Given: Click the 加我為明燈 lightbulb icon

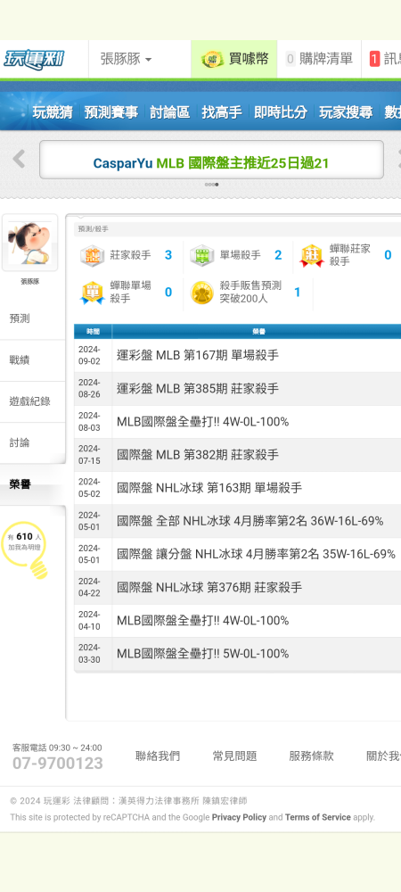Looking at the screenshot, I should 25,550.
